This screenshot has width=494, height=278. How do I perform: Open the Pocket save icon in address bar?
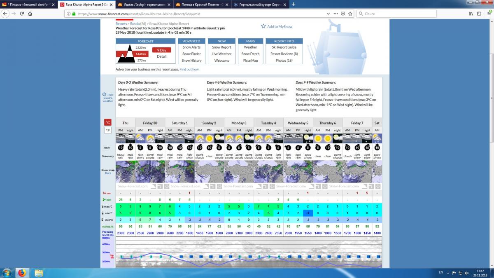(x=343, y=14)
